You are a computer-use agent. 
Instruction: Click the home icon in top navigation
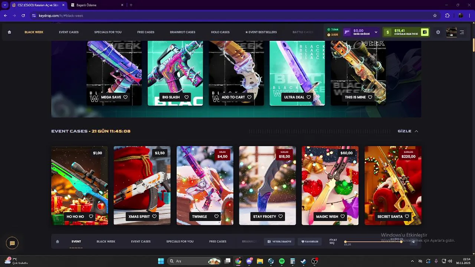pyautogui.click(x=9, y=32)
